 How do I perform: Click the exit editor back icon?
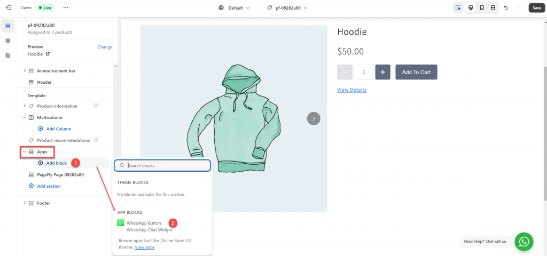coord(8,8)
